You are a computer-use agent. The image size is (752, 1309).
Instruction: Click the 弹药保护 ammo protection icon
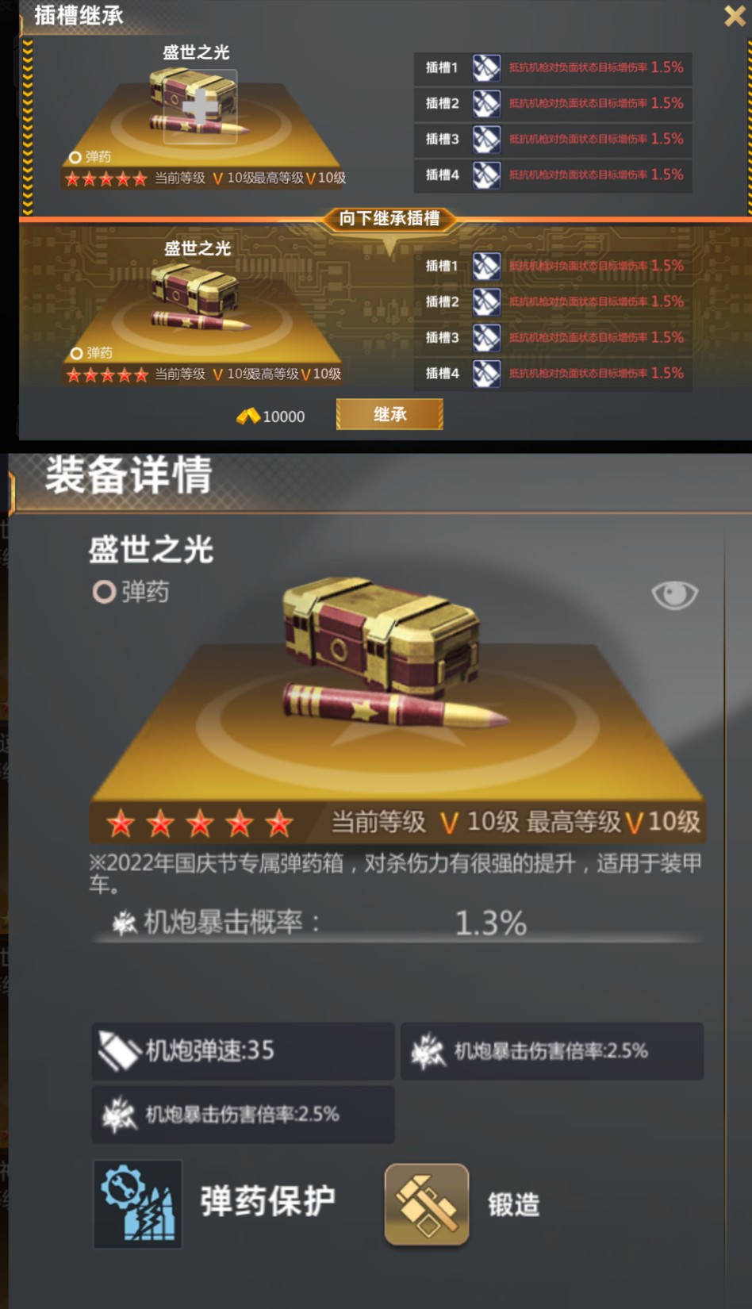[138, 1204]
